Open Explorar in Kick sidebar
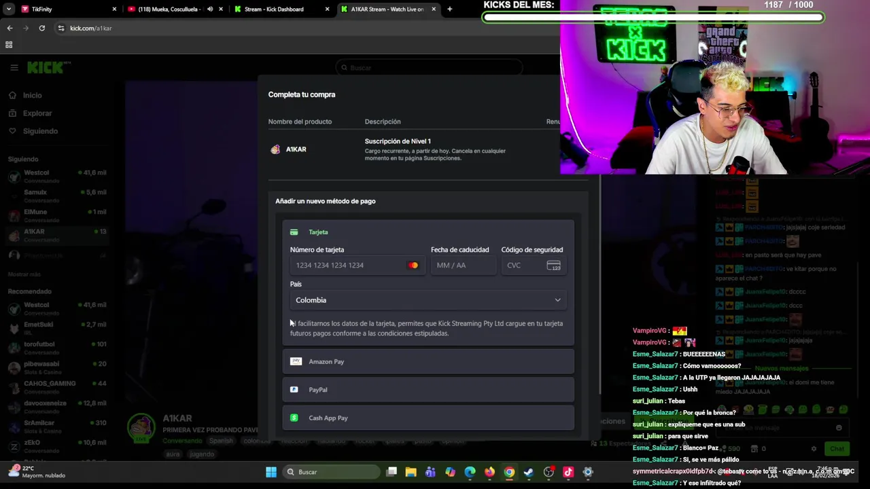This screenshot has height=489, width=870. coord(37,113)
